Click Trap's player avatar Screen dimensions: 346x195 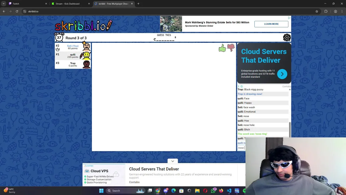pos(86,64)
